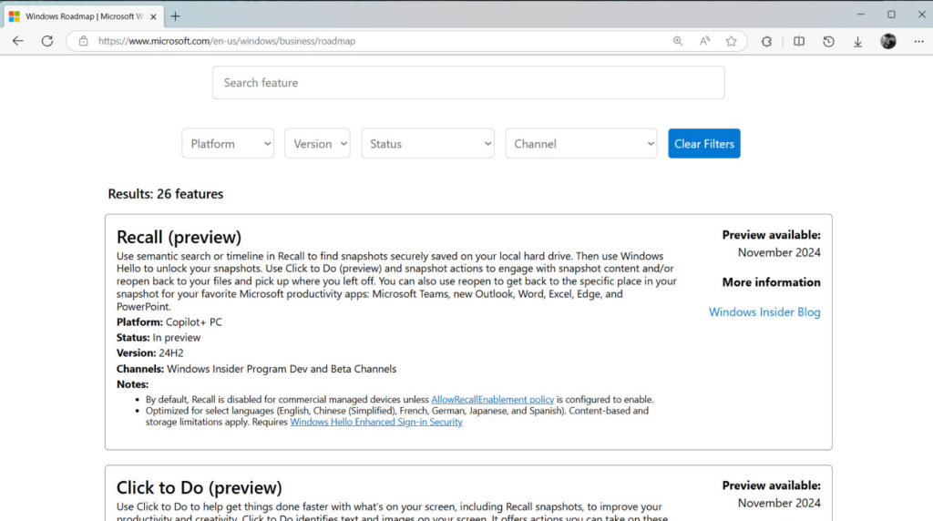Click the Click to Do (preview) heading
Viewport: 933px width, 521px height.
[199, 487]
